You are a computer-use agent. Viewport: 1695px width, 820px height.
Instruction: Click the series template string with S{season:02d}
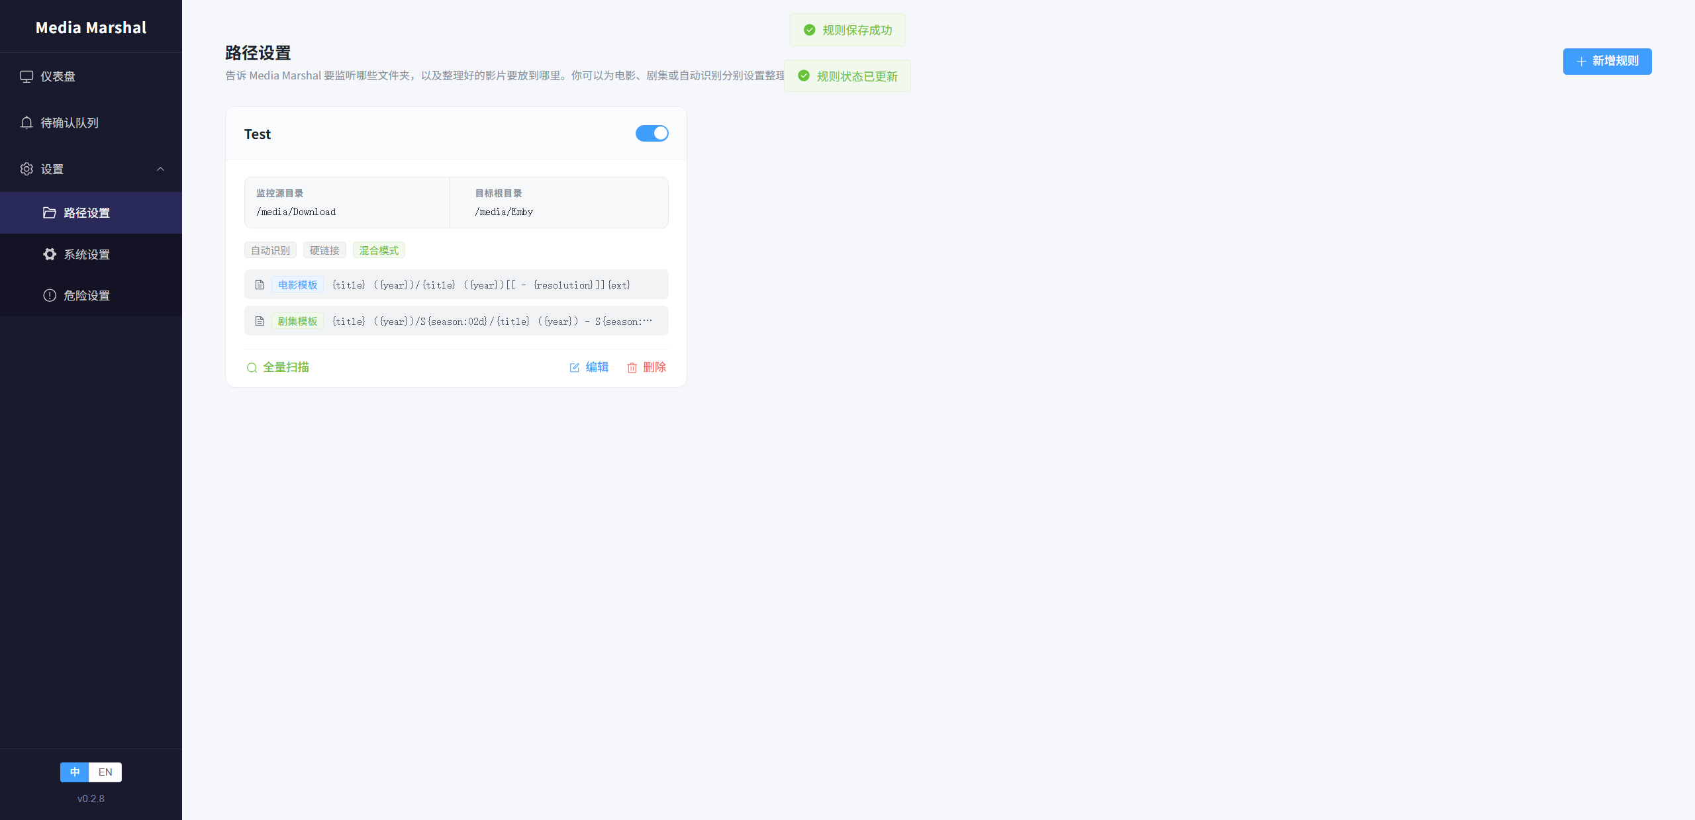click(492, 322)
